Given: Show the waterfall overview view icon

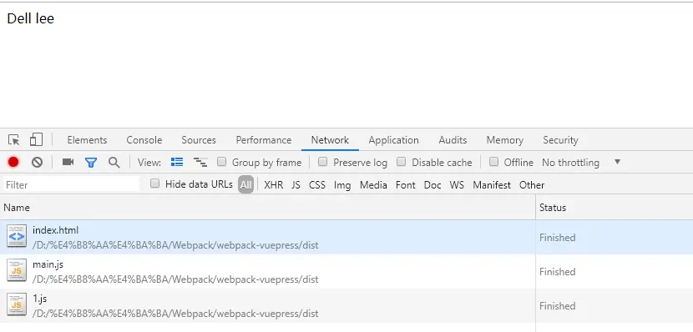Looking at the screenshot, I should click(200, 162).
